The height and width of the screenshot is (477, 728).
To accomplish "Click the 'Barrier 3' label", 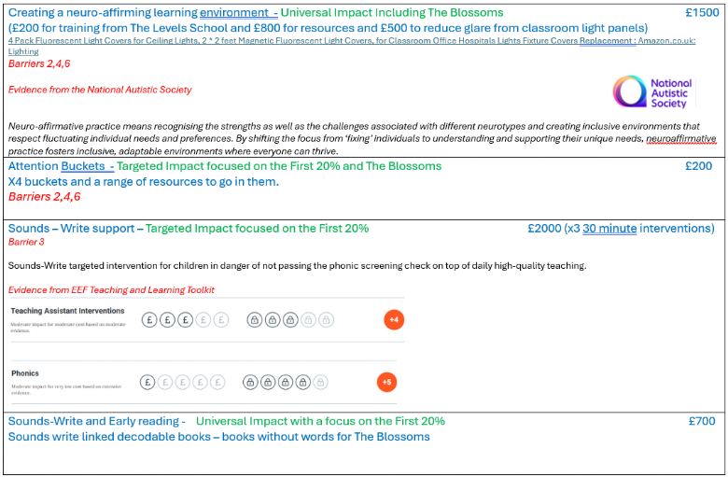I will tap(26, 242).
